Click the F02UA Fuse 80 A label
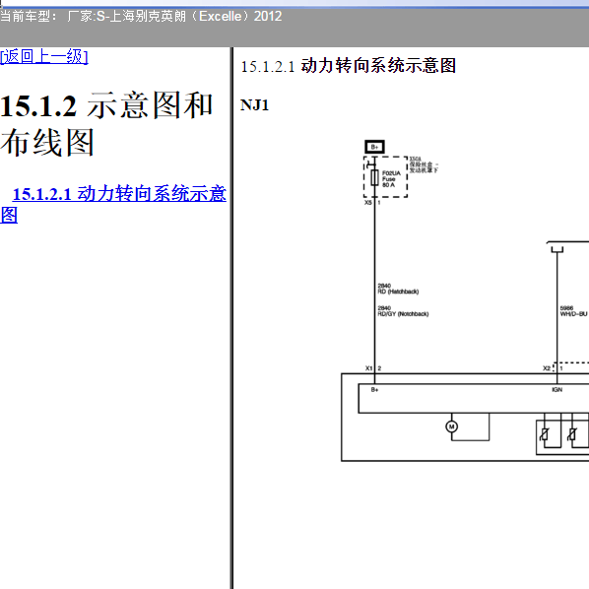This screenshot has width=589, height=589. click(x=391, y=179)
